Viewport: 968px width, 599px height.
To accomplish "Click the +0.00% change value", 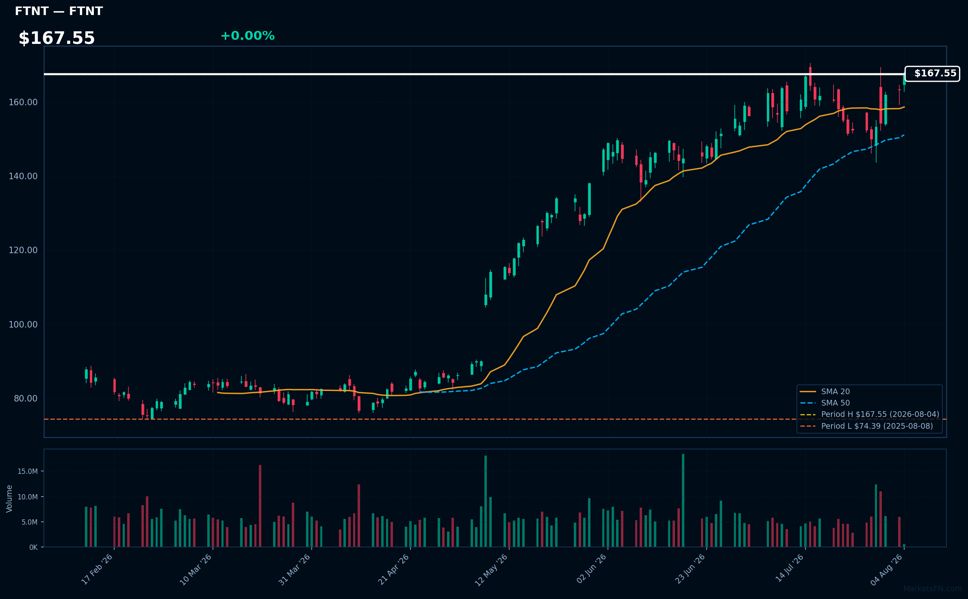I will (247, 36).
